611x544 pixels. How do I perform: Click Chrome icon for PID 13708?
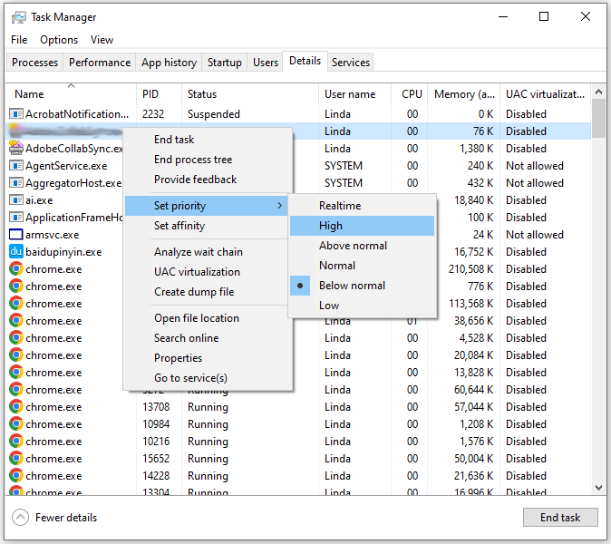16,407
